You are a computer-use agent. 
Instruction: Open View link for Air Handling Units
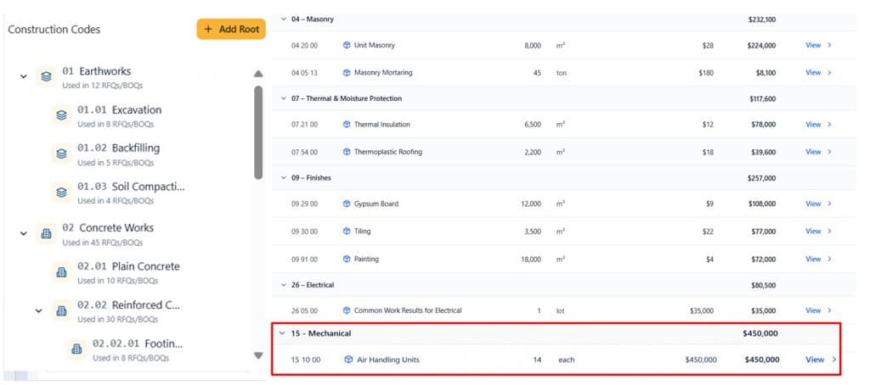[x=821, y=360]
